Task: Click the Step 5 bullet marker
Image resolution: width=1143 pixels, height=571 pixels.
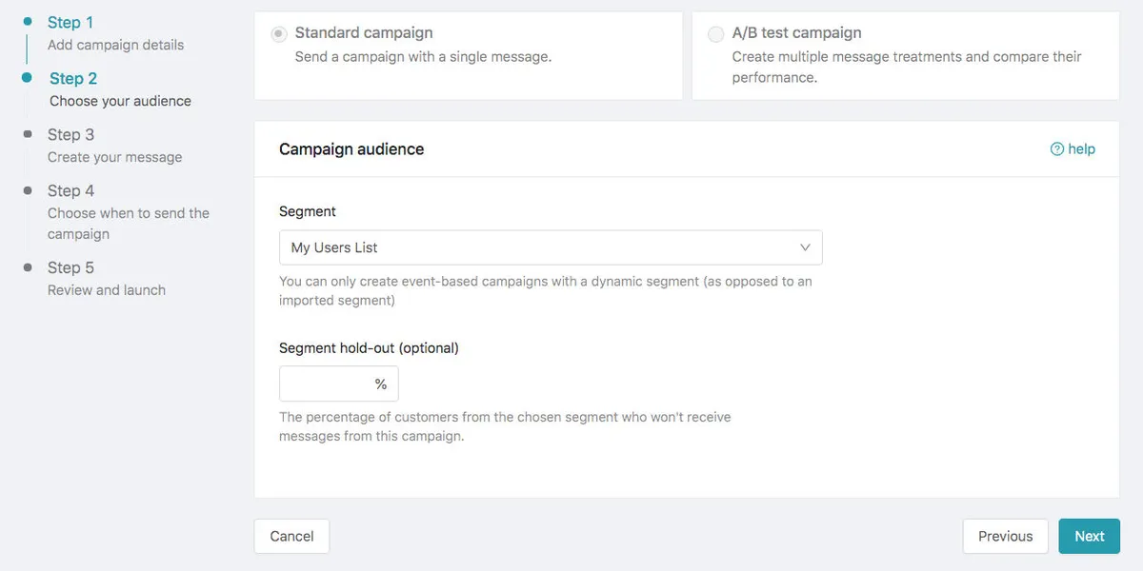Action: click(28, 267)
